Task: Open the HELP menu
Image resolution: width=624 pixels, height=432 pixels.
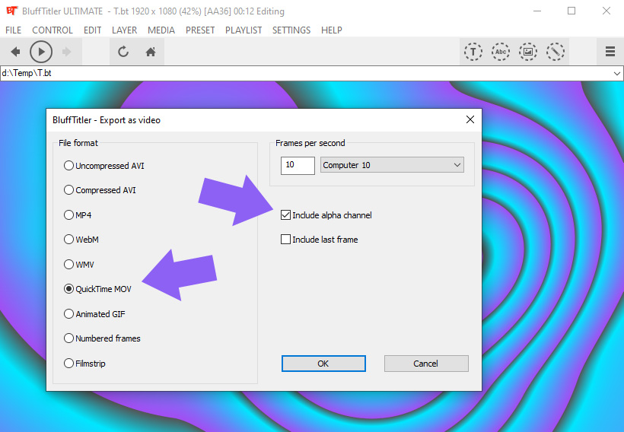Action: [332, 30]
